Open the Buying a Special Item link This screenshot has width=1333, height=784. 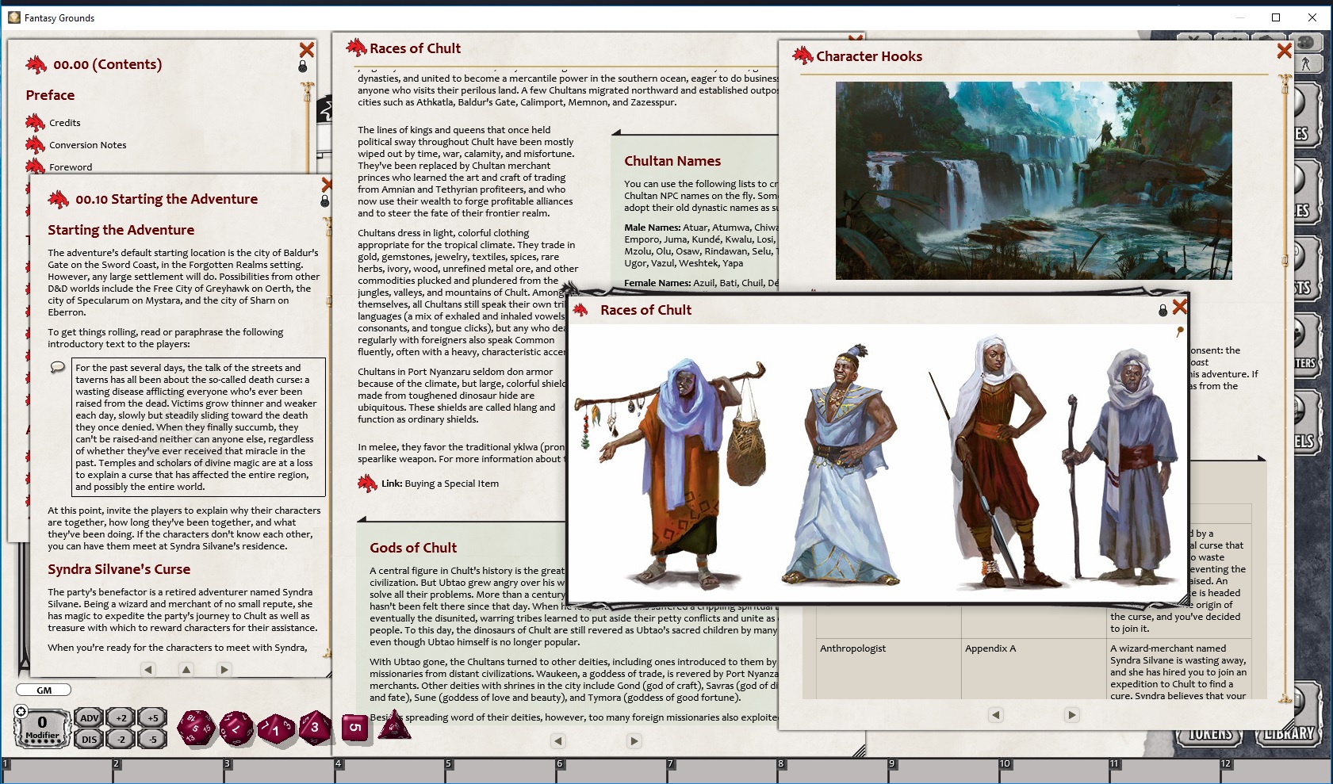coord(450,484)
